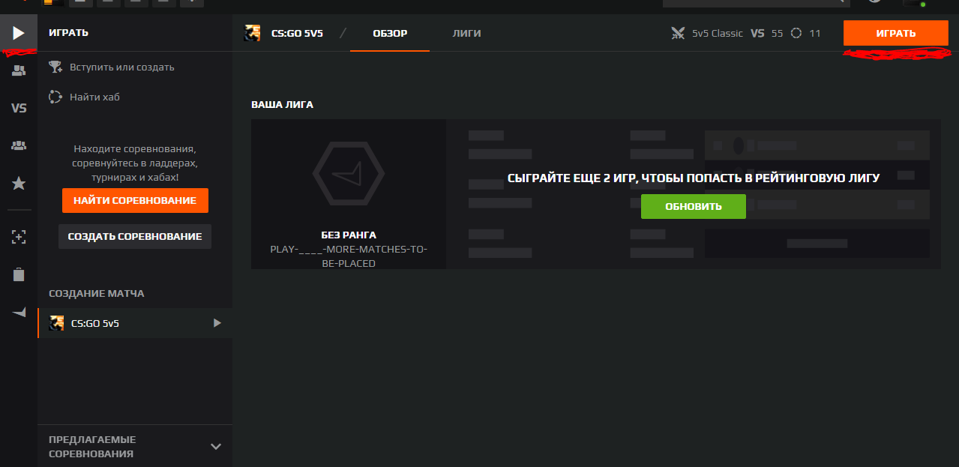959x467 pixels.
Task: Click the Найти соревнование button
Action: (135, 201)
